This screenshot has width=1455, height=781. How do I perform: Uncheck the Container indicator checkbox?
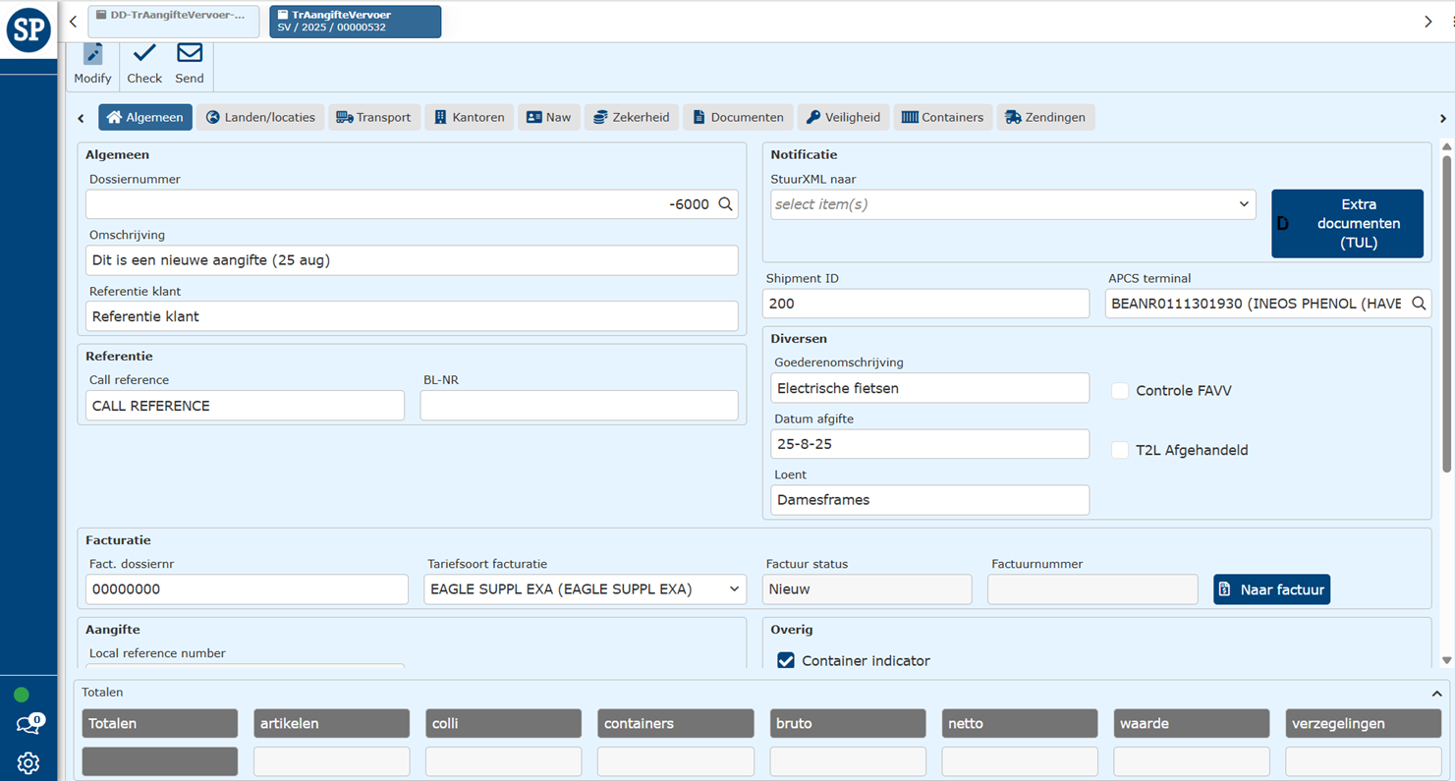786,661
